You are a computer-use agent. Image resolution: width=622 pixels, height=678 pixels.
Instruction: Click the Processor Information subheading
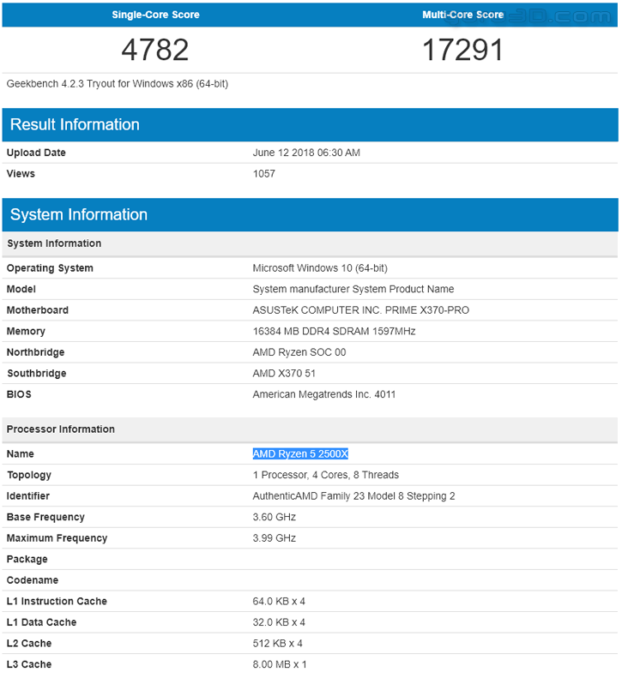click(x=61, y=429)
